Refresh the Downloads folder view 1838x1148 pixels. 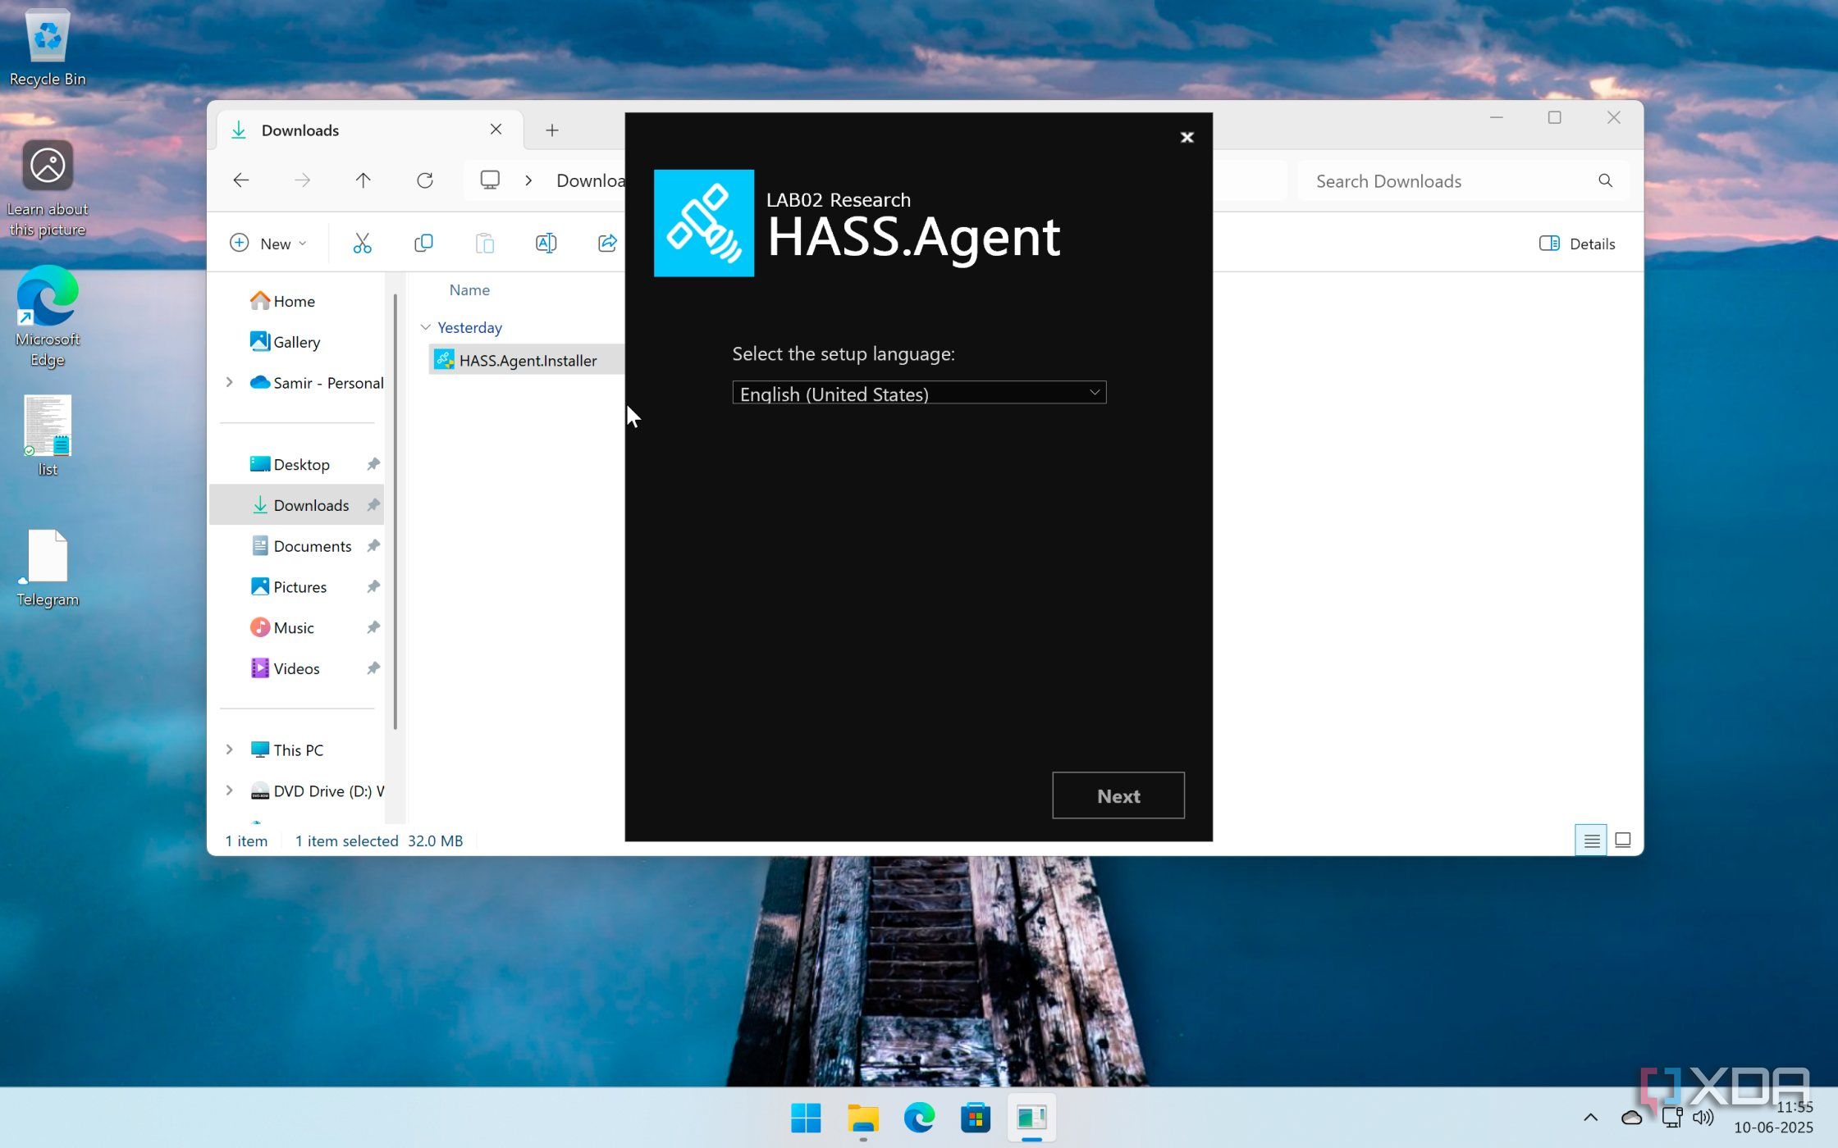pyautogui.click(x=424, y=180)
